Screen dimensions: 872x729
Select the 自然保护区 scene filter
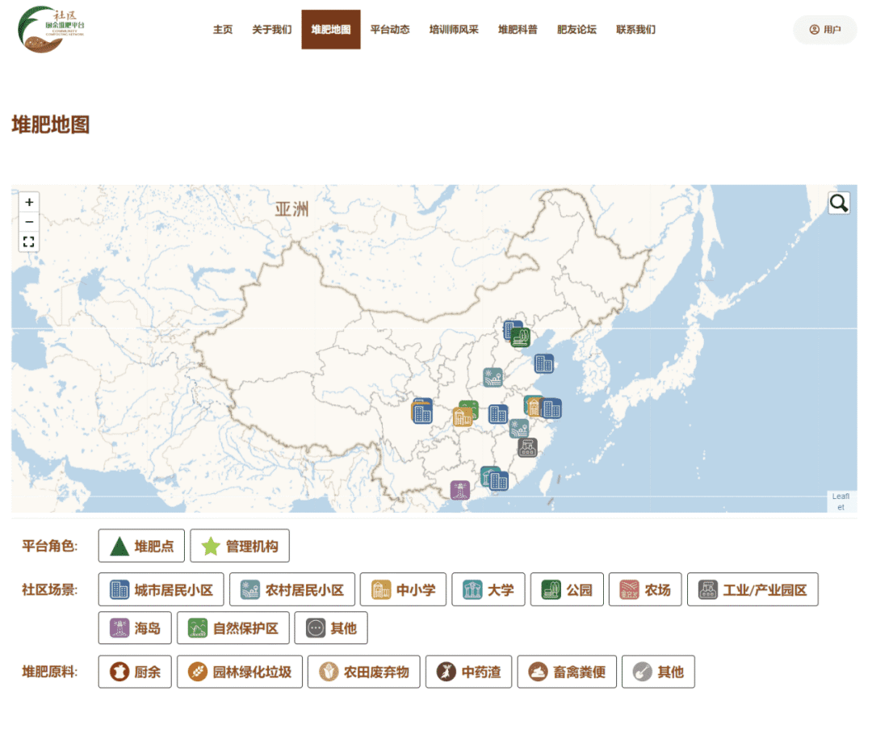pos(233,628)
